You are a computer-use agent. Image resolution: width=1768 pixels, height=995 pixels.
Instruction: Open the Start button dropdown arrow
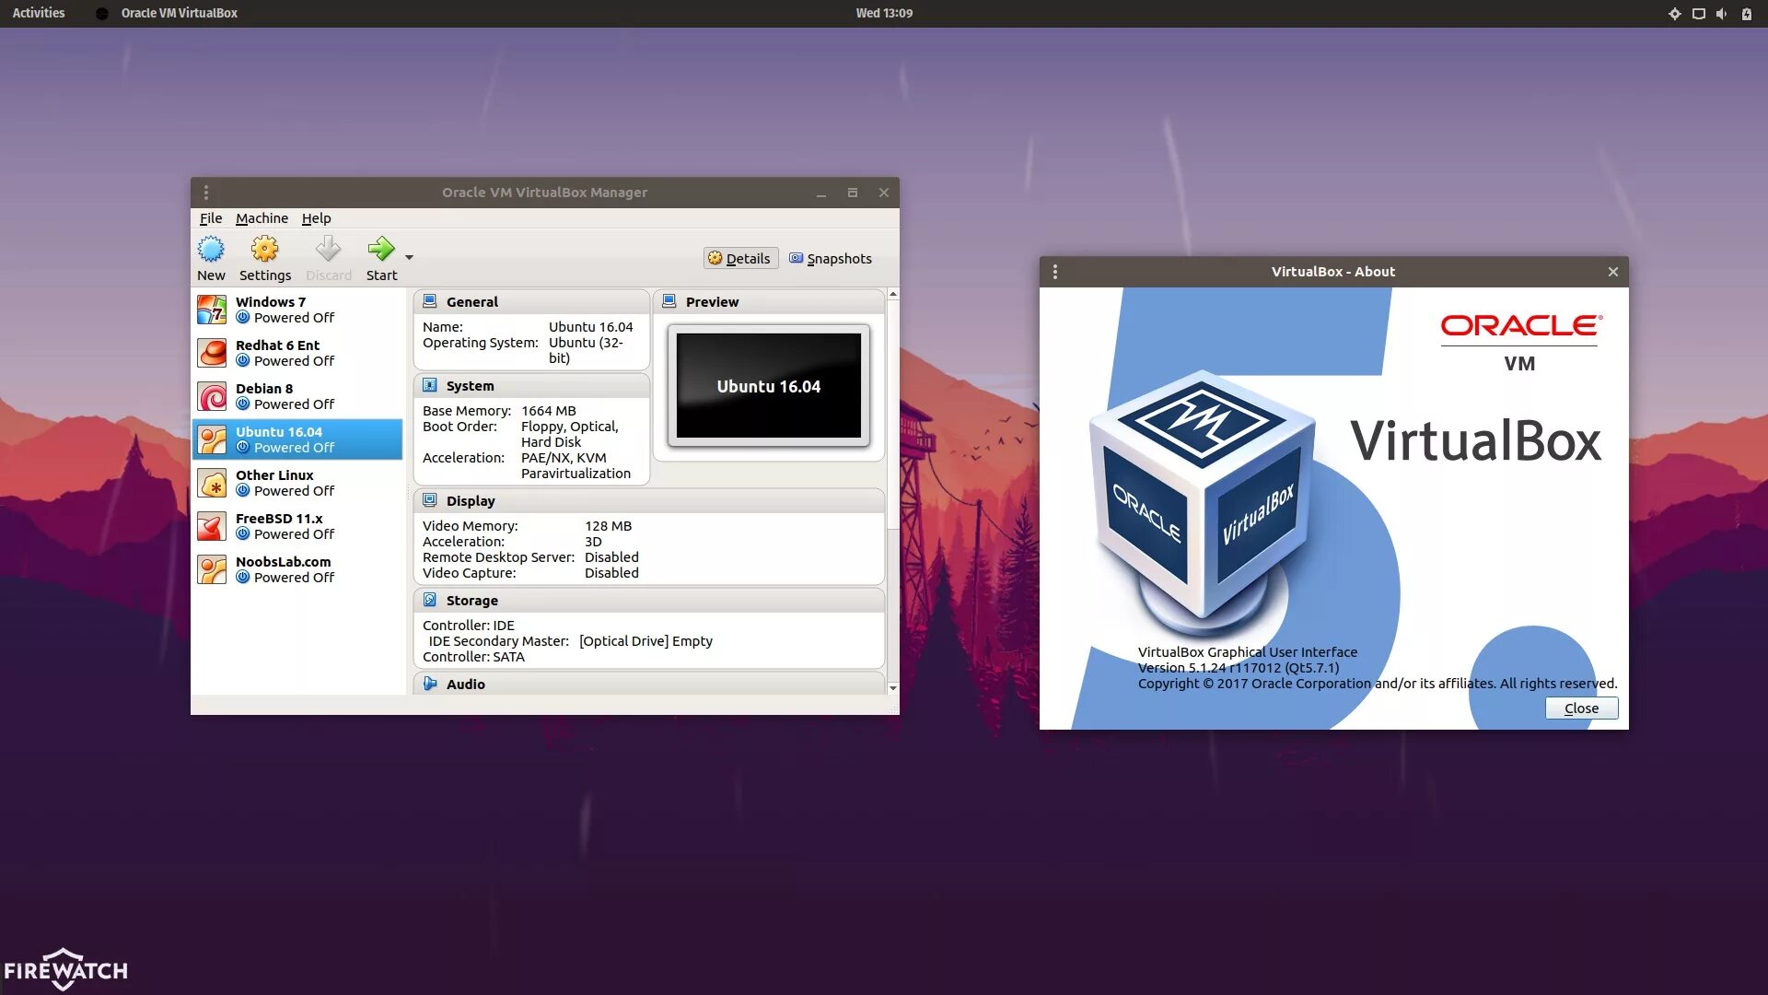[x=410, y=258]
